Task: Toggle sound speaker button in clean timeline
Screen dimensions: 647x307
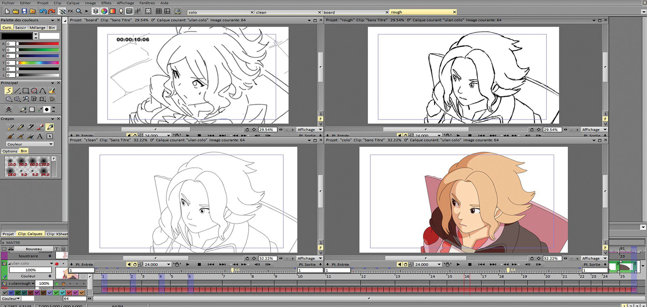Action: pyautogui.click(x=129, y=264)
